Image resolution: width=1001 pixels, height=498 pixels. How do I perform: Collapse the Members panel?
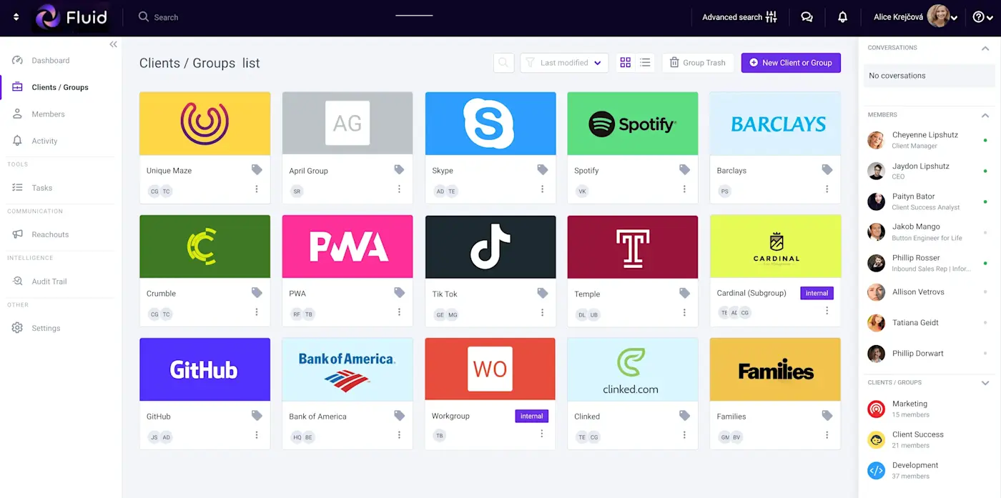[985, 115]
